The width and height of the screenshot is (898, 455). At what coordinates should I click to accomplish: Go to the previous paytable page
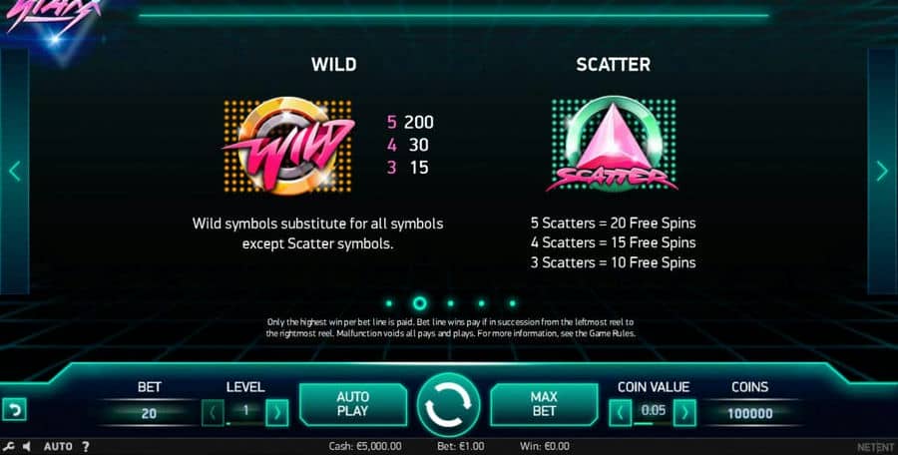pos(14,172)
